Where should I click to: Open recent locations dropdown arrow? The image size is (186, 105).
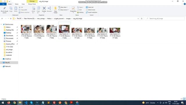click(8, 19)
